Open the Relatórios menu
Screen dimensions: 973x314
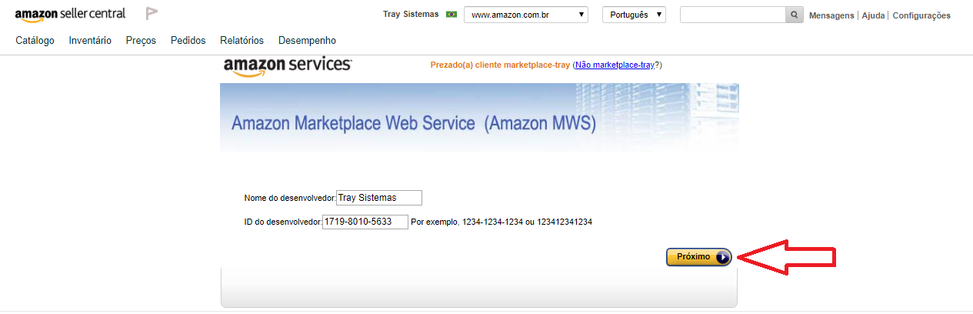(242, 41)
